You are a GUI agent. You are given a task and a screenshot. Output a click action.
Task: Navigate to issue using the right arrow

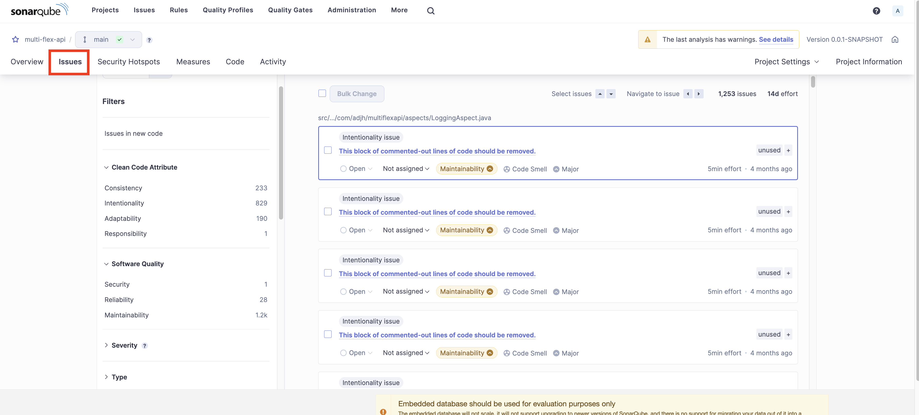point(698,94)
